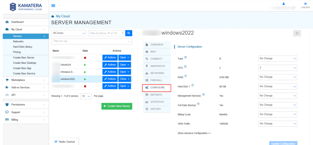Click the Log Out icon
The image size is (313, 145).
pyautogui.click(x=305, y=4)
